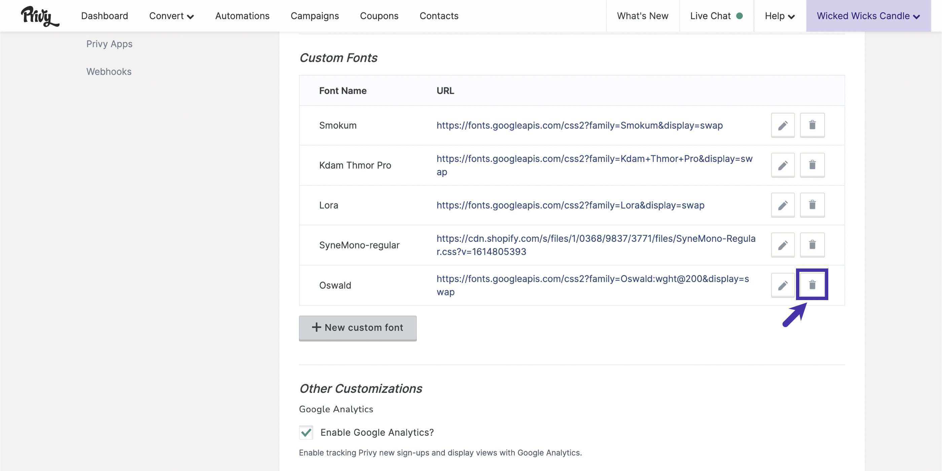This screenshot has width=942, height=471.
Task: Open the Wicked Wicks Candle account menu
Action: 868,16
